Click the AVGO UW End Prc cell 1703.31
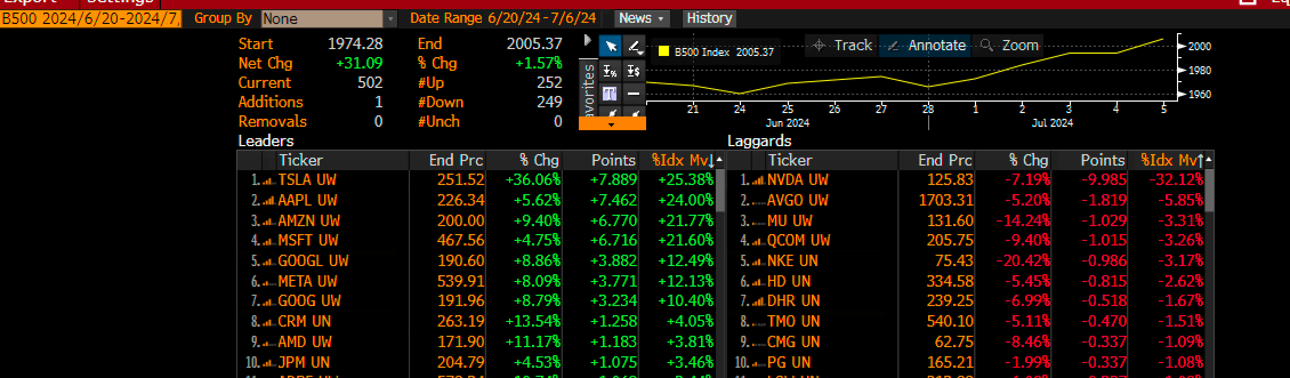The width and height of the screenshot is (1290, 378). pos(946,200)
